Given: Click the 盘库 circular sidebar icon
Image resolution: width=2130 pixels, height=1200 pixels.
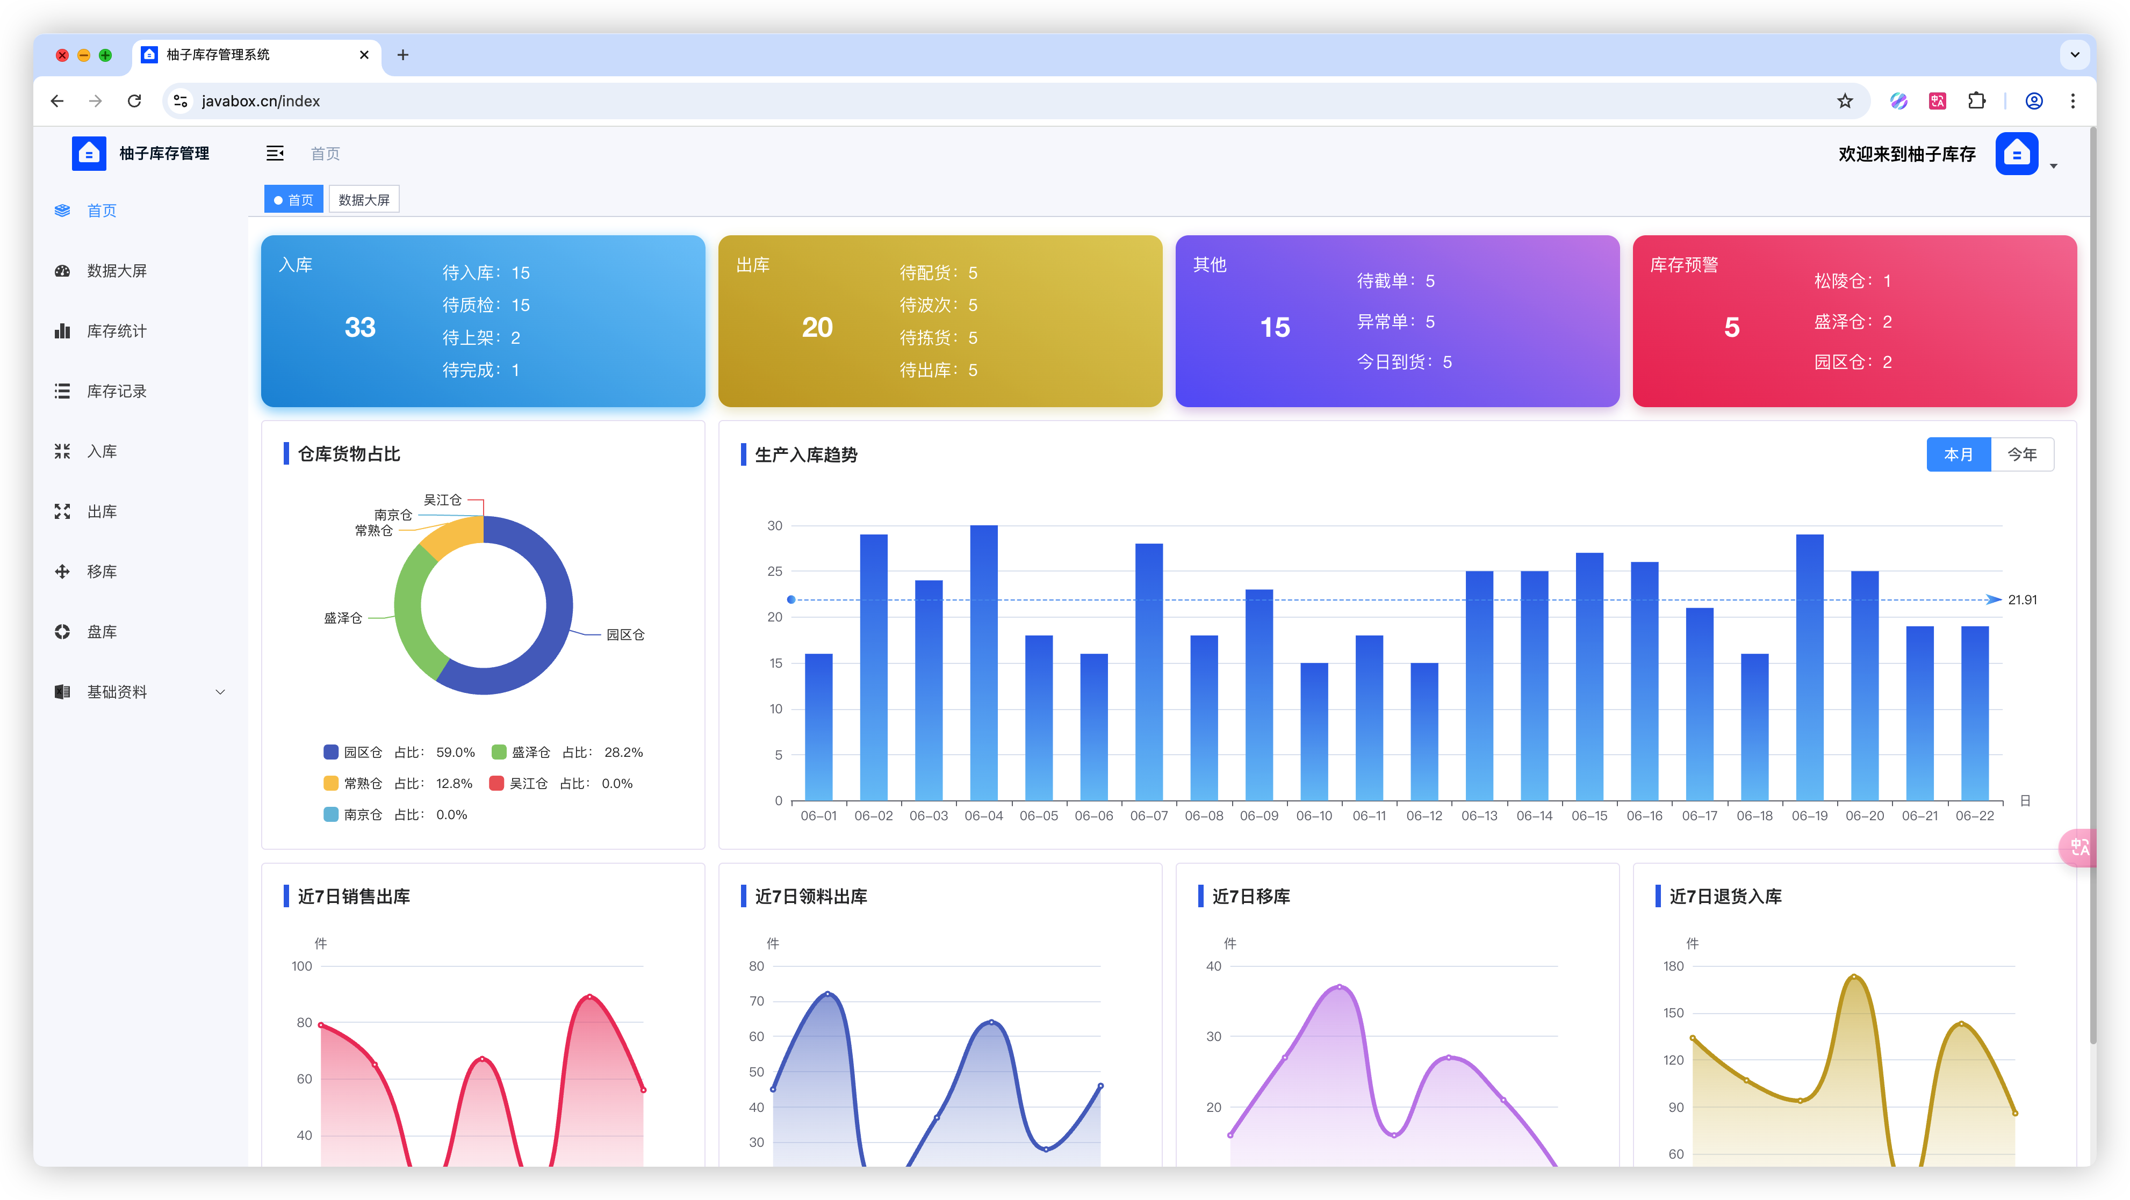Looking at the screenshot, I should (62, 632).
